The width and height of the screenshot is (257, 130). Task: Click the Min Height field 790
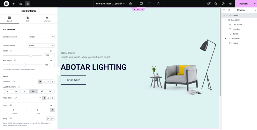(49, 65)
